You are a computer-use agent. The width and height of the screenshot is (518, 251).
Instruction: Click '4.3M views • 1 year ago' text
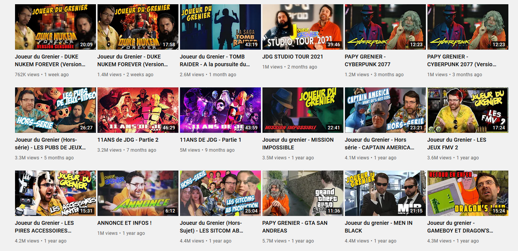453,241
